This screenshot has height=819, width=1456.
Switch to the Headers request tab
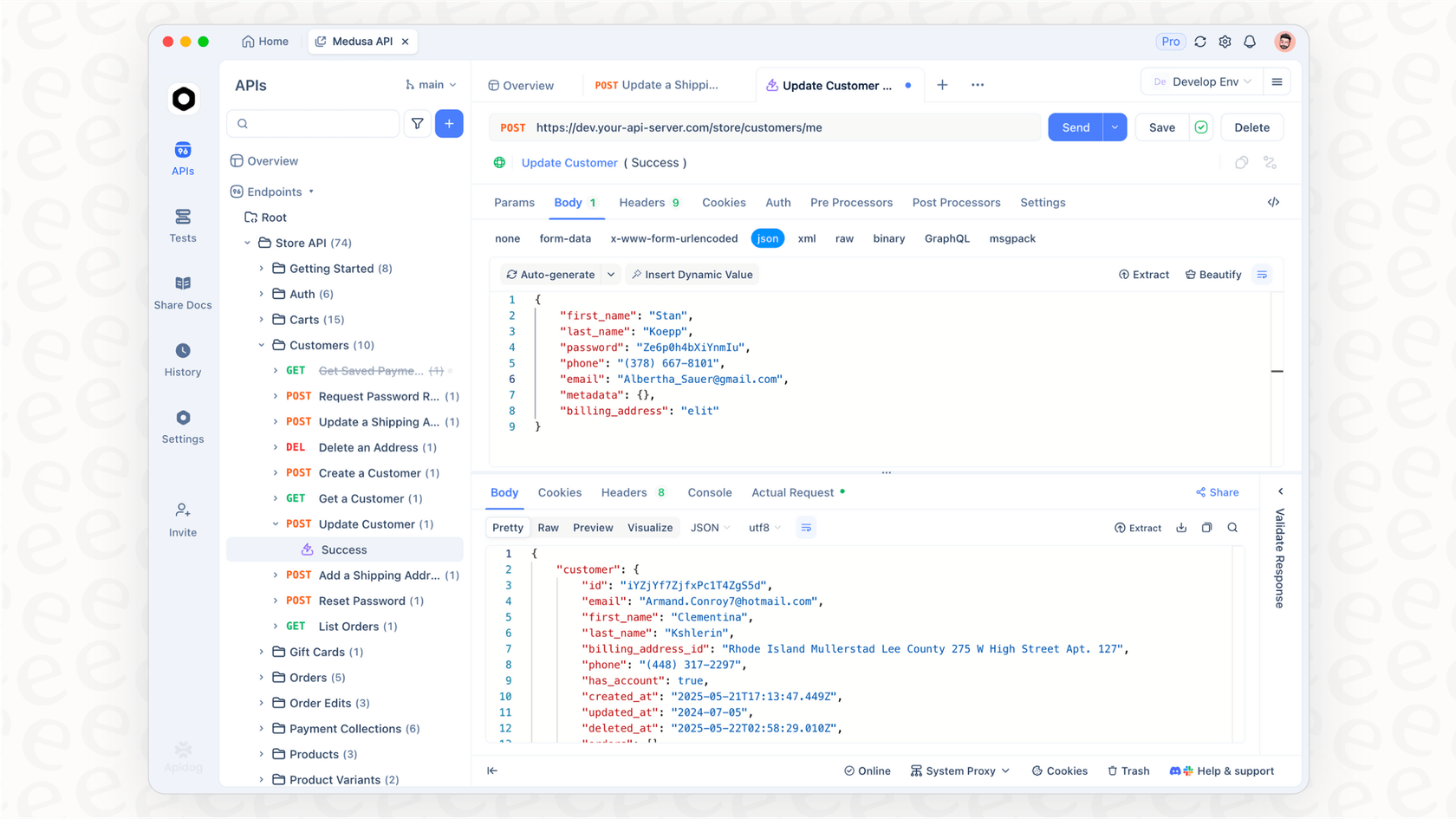(x=641, y=202)
